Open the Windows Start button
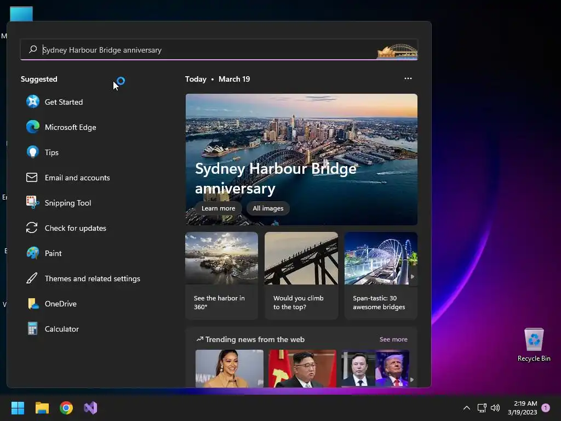The image size is (561, 421). [x=18, y=408]
